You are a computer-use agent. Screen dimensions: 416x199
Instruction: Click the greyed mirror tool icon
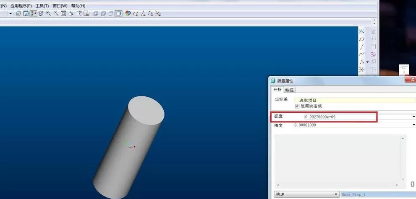point(373,32)
